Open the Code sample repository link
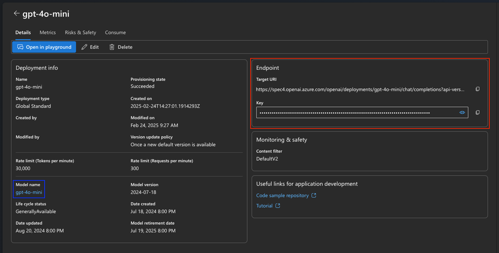This screenshot has width=499, height=253. 282,195
